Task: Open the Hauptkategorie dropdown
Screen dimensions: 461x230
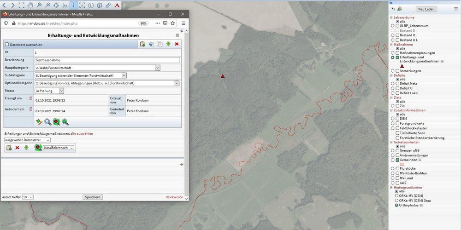Action: 158,68
